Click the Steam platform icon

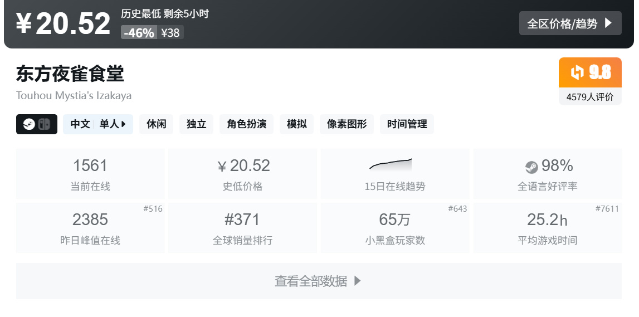(29, 124)
